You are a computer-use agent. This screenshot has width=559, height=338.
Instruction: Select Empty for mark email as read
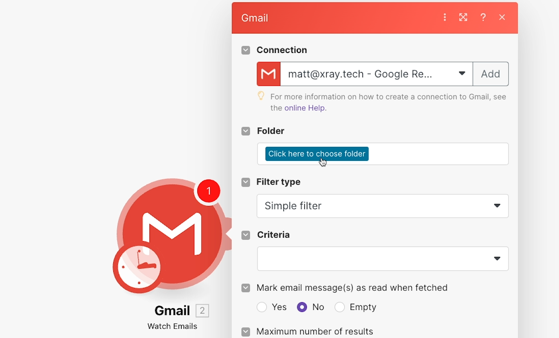(340, 307)
